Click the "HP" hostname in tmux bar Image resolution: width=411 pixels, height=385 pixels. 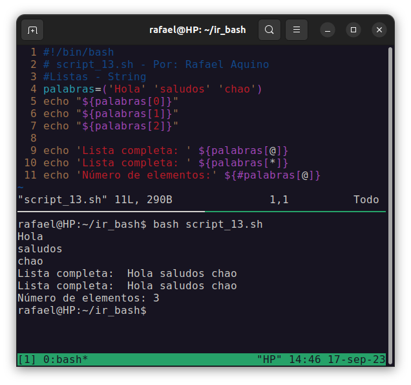(269, 360)
